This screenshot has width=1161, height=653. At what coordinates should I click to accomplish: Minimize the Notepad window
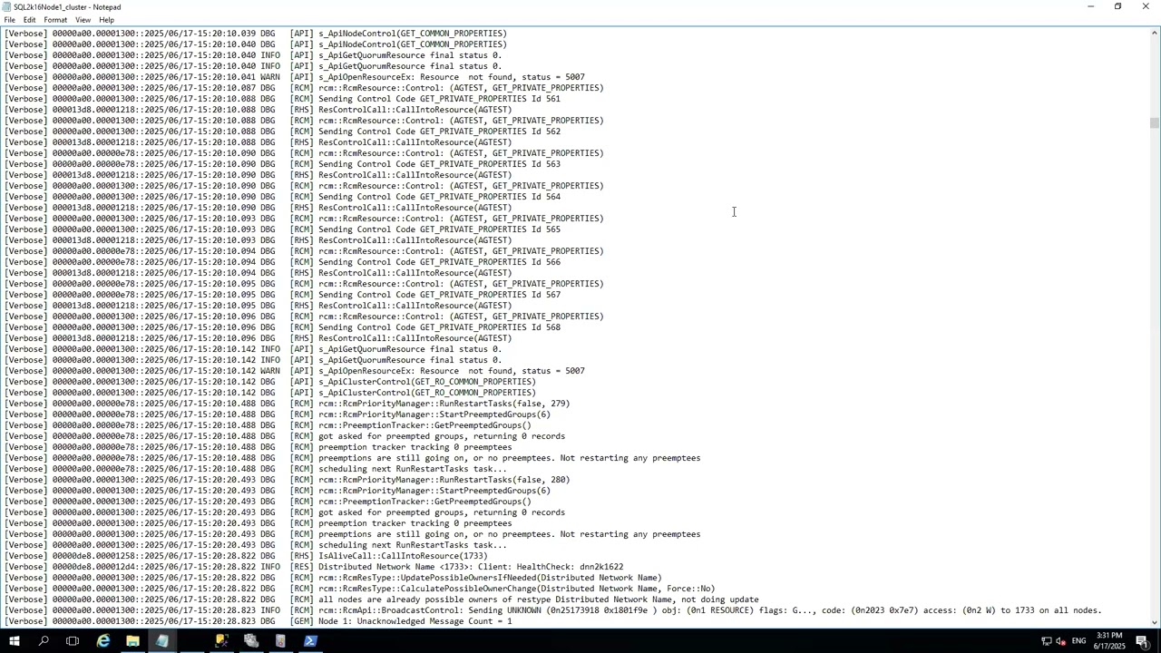point(1090,6)
